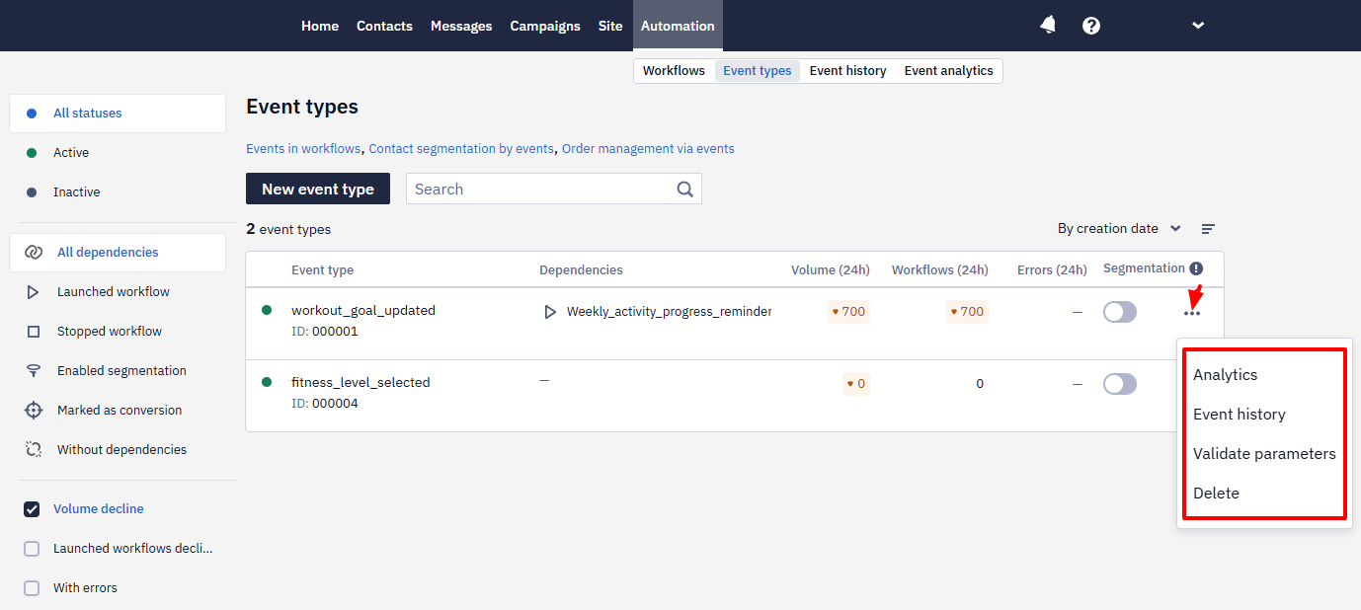This screenshot has width=1361, height=610.
Task: Click the Errors (24h) column header
Action: click(x=1052, y=270)
